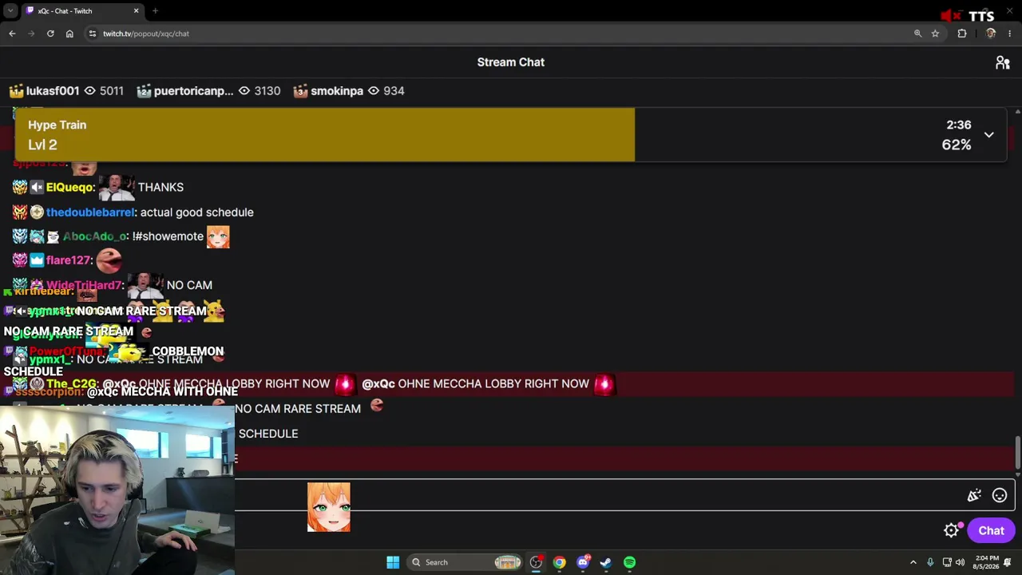Open Discord from the taskbar

point(583,562)
